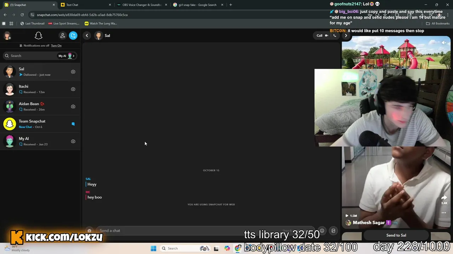Open Chrome from the taskbar
453x254 pixels.
click(x=238, y=248)
